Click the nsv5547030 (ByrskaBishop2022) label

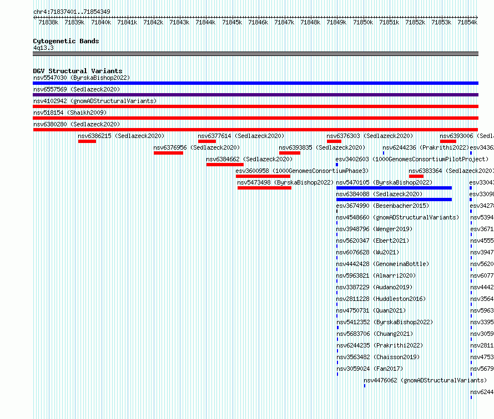[x=82, y=78]
